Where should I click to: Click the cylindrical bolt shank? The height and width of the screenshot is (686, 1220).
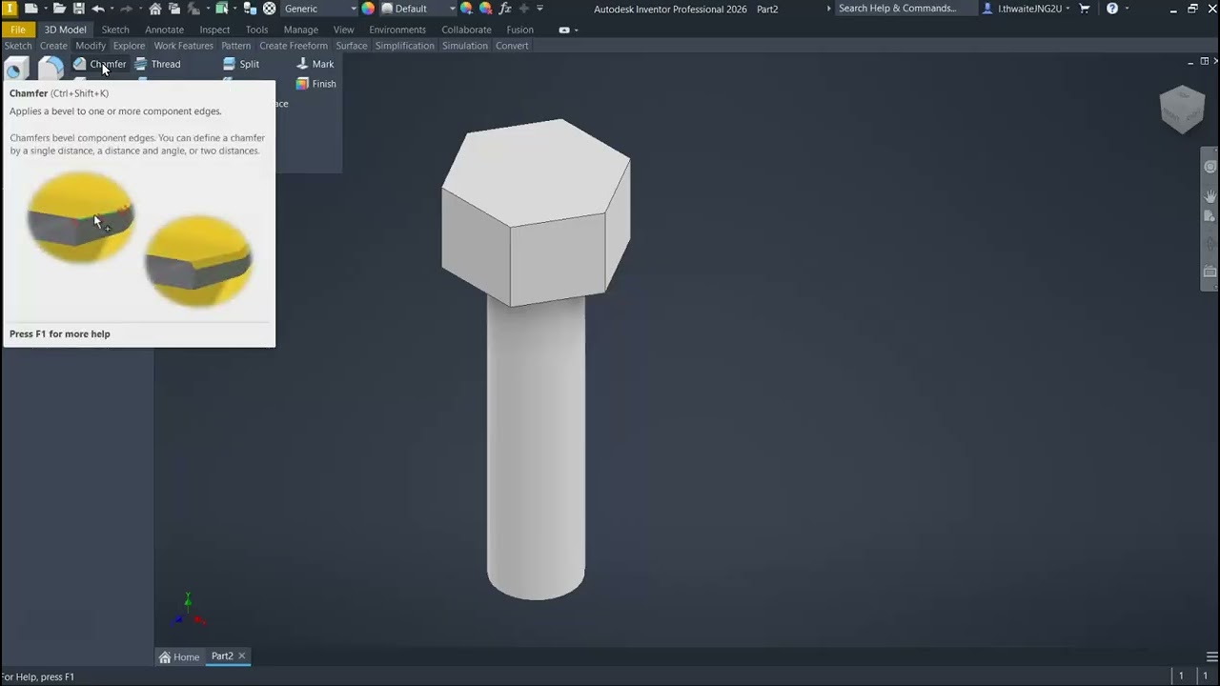[536, 448]
